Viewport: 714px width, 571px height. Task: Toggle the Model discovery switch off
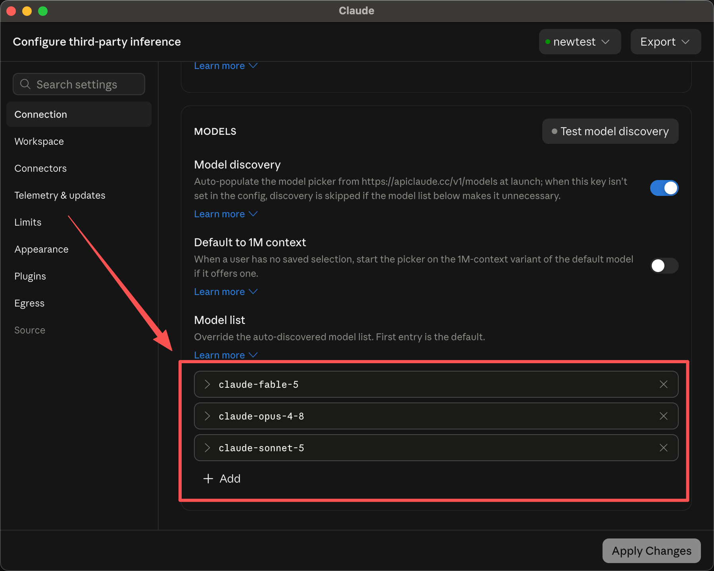[664, 188]
